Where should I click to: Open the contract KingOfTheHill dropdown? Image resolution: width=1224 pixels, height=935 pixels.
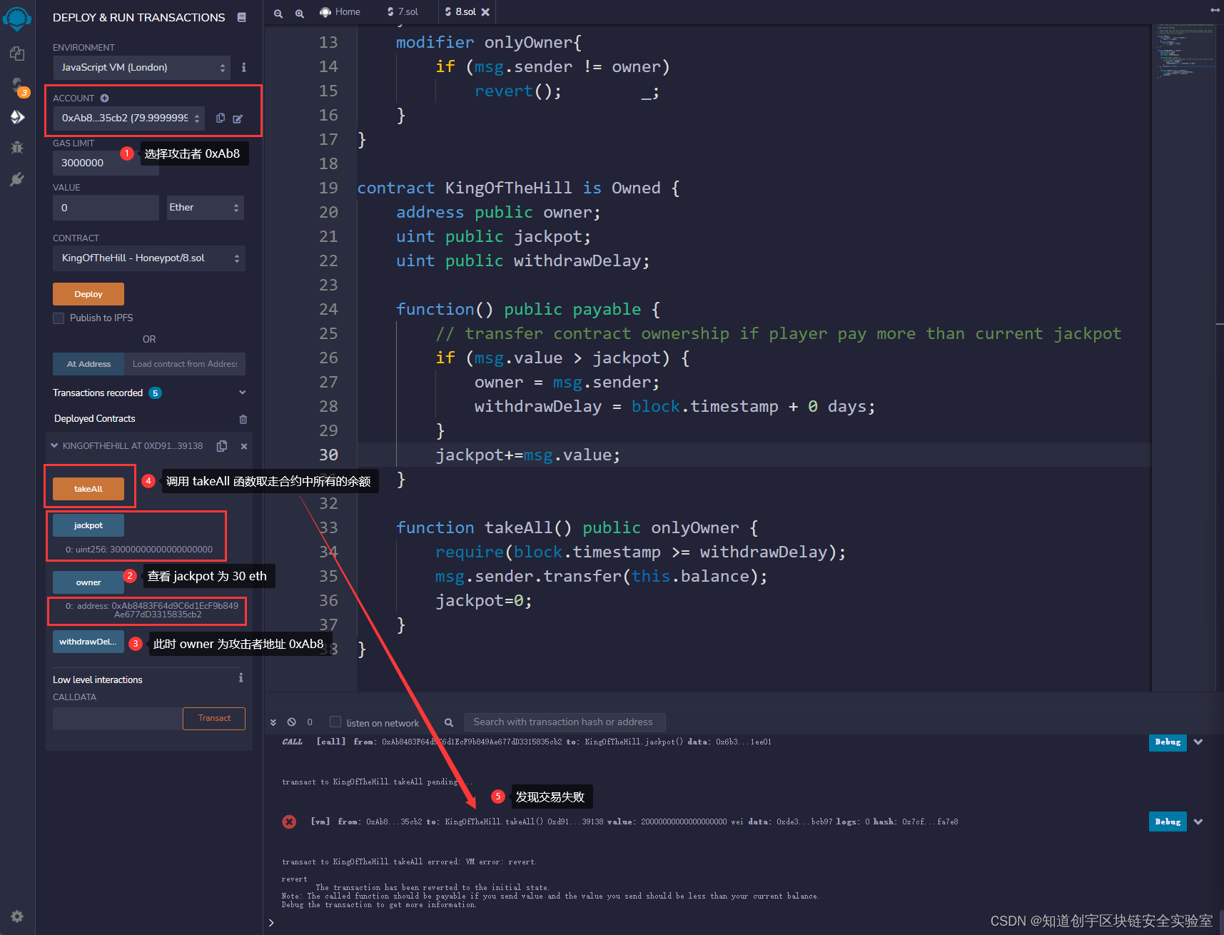[149, 258]
